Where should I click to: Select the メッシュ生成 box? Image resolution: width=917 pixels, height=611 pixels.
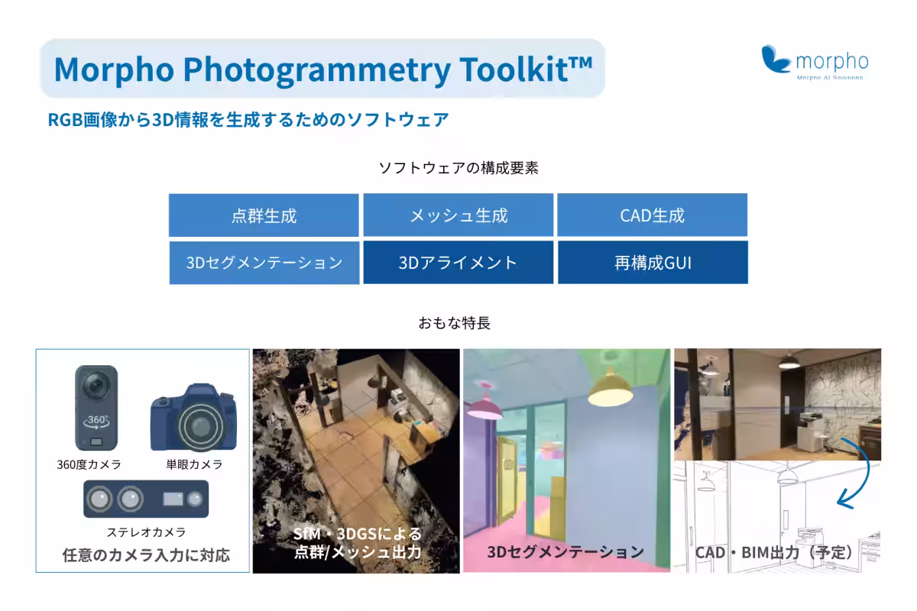[458, 215]
